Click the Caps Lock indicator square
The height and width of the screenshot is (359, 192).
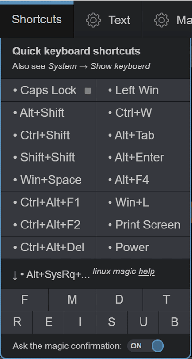88,91
